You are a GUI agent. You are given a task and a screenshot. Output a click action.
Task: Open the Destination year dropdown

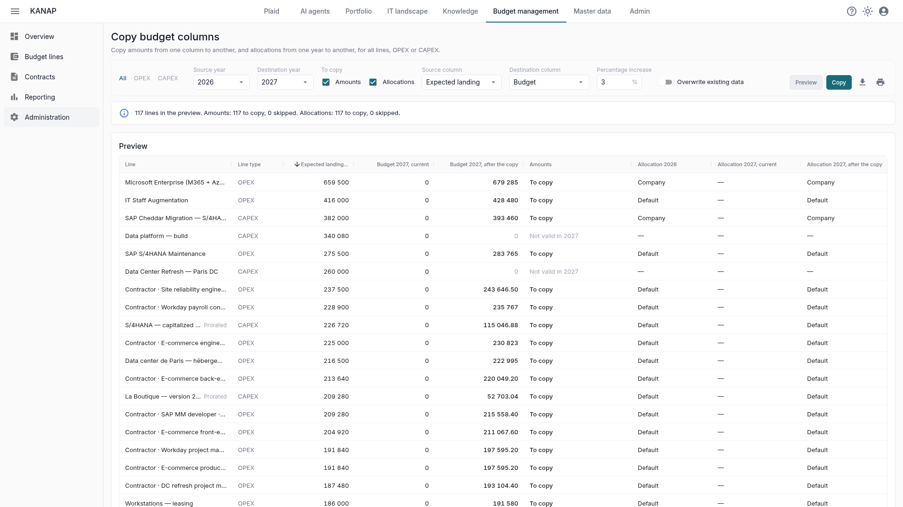(x=285, y=82)
